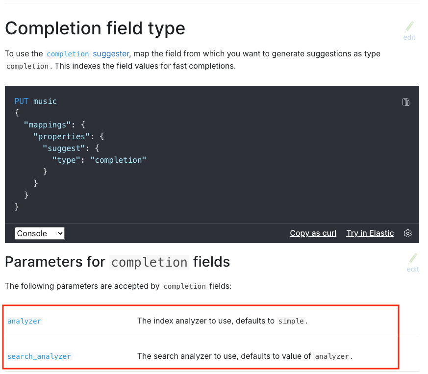This screenshot has width=428, height=374.
Task: Click the analyzer row description text
Action: coord(221,321)
